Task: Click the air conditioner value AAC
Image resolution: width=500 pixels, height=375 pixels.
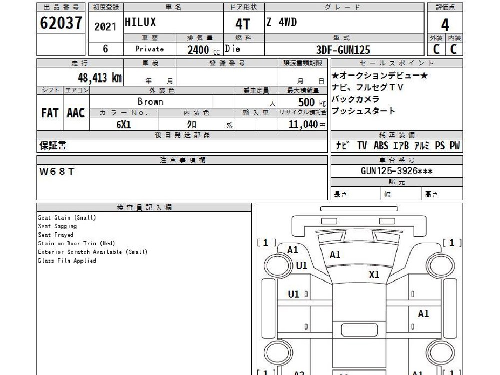Action: pos(76,113)
